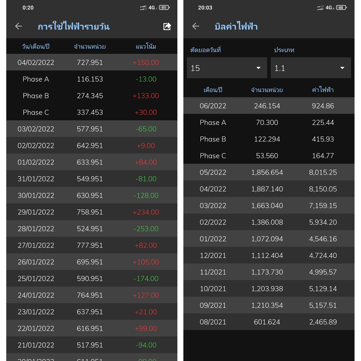This screenshot has width=361, height=361.
Task: Tap battery indicator showing 68
Action: pyautogui.click(x=341, y=7)
